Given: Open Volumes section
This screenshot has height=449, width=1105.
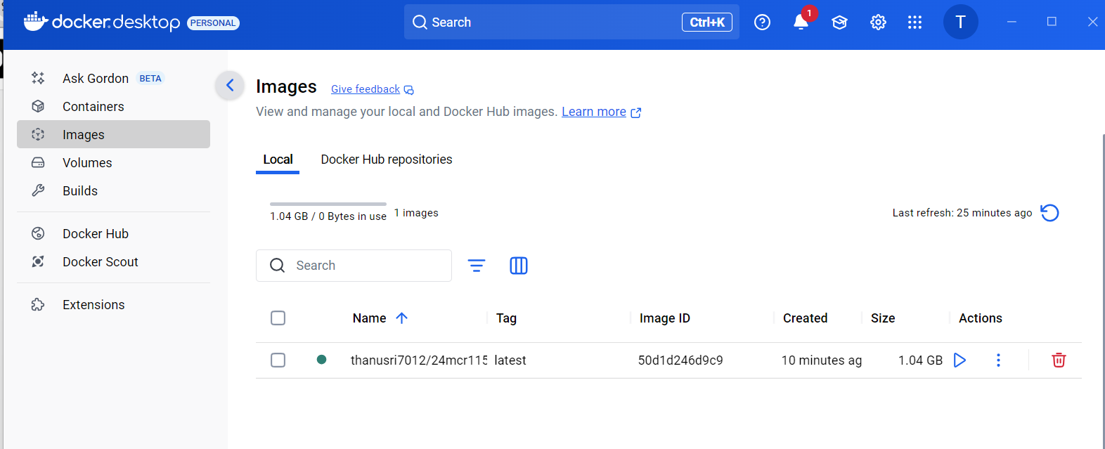Looking at the screenshot, I should coord(113,162).
